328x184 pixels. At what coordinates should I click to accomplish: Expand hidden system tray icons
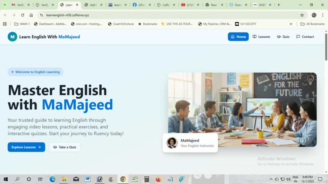(271, 179)
